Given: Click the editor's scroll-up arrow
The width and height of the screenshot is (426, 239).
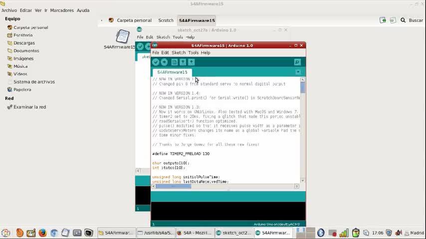Looking at the screenshot, I should 303,80.
